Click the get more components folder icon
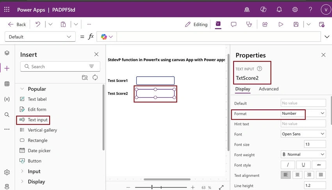This screenshot has height=190, width=332. 85,77
